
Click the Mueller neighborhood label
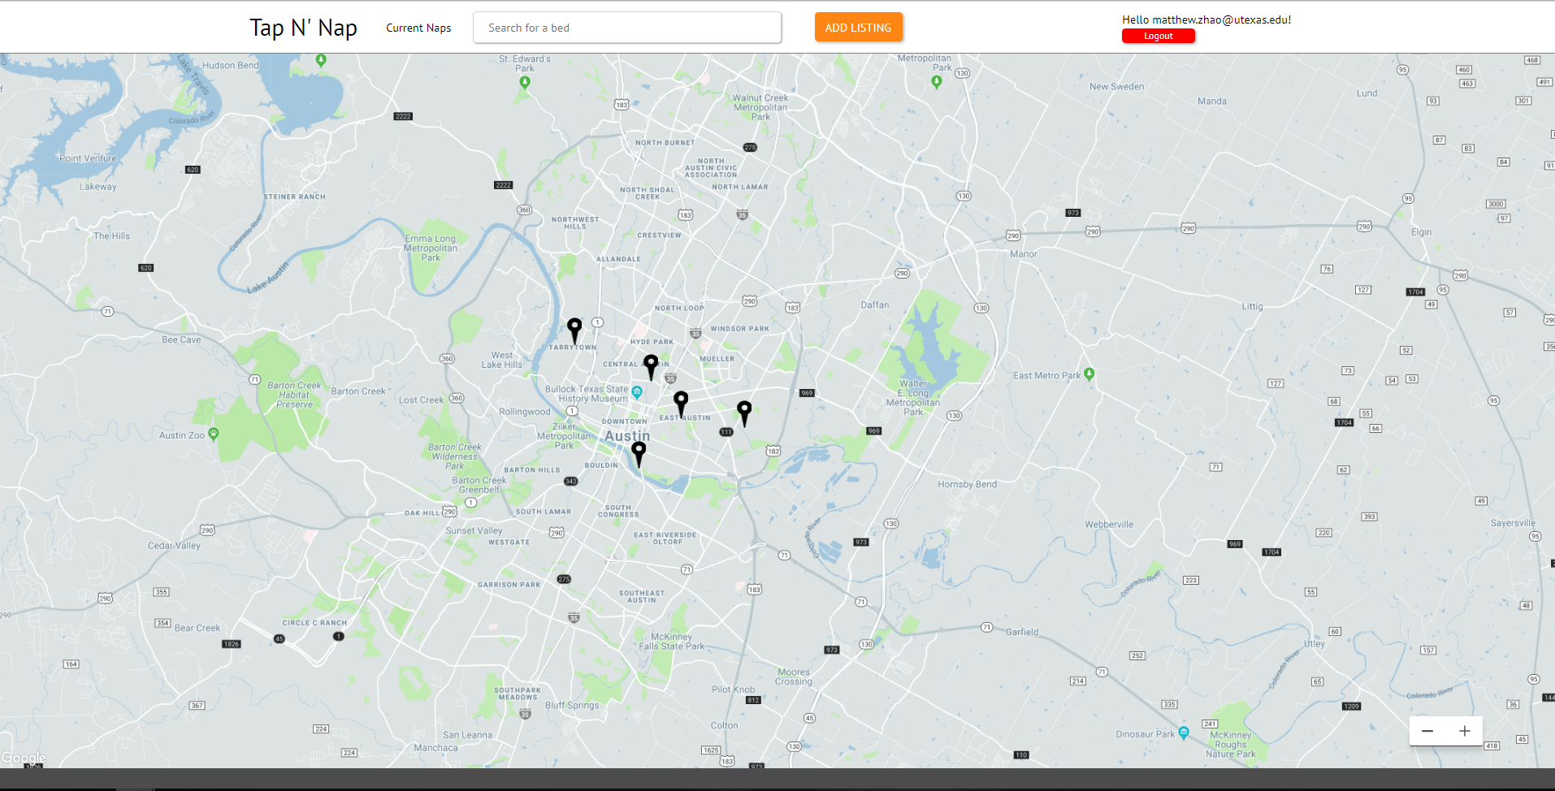coord(717,358)
